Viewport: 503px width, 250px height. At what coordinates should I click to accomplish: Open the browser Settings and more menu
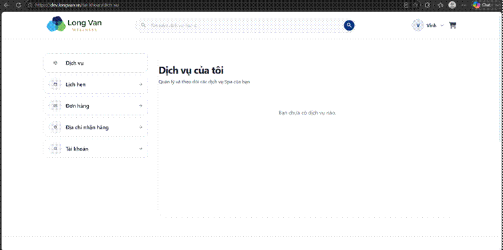pyautogui.click(x=464, y=5)
